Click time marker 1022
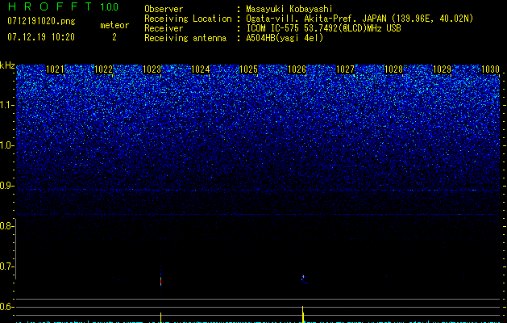This screenshot has width=507, height=323. coord(103,69)
